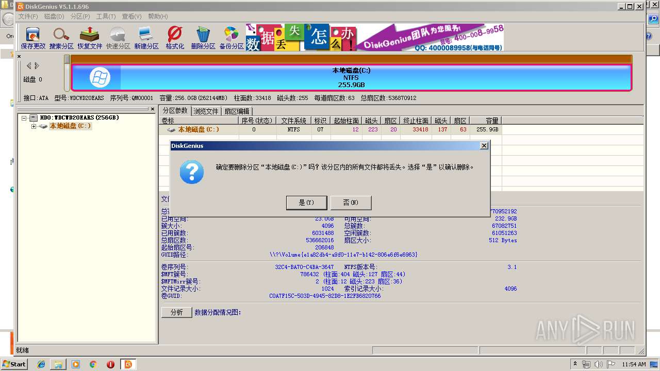Click the hard disk icon of HD0 node
The image size is (660, 371).
click(x=34, y=118)
